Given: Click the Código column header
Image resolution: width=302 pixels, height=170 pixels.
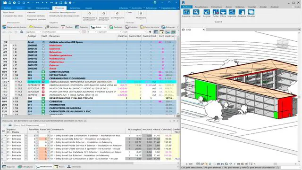Looking at the screenshot, I should [32, 36].
